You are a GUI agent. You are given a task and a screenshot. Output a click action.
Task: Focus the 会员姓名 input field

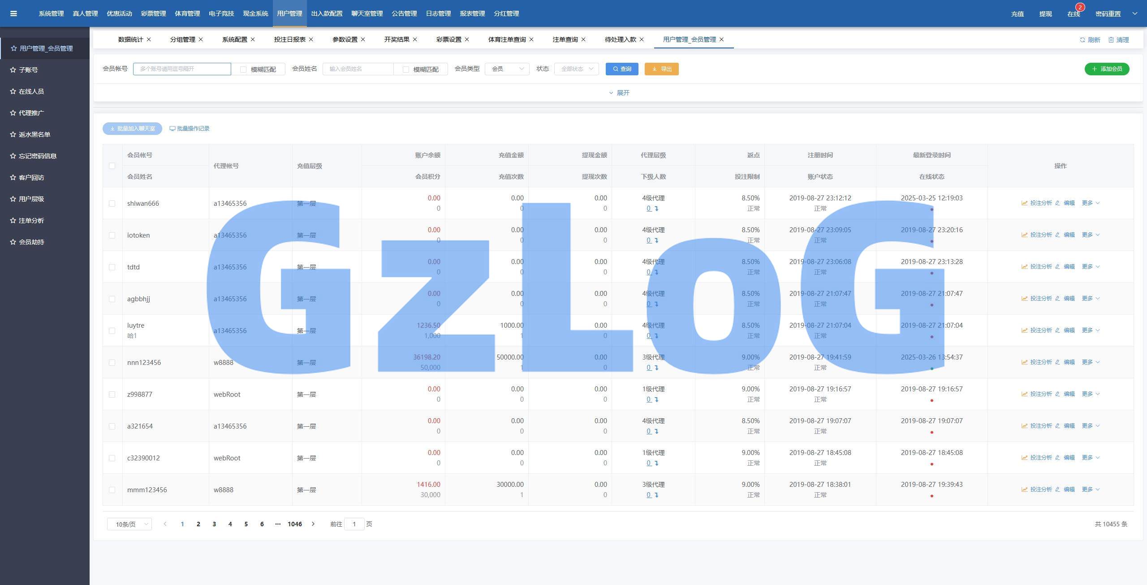pos(358,69)
